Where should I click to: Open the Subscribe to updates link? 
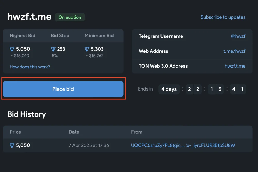(223, 17)
